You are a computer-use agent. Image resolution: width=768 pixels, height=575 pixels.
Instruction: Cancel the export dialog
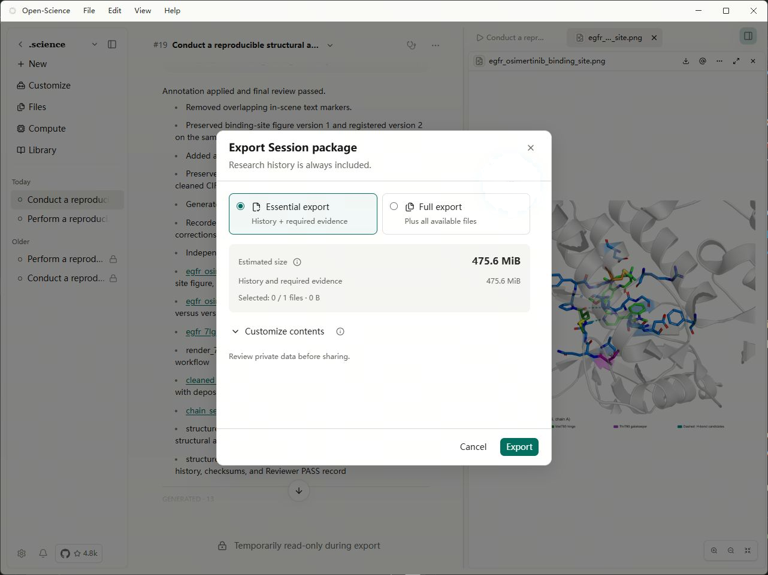pyautogui.click(x=473, y=447)
